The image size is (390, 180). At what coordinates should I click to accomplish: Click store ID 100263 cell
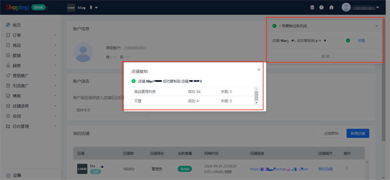pos(129,169)
